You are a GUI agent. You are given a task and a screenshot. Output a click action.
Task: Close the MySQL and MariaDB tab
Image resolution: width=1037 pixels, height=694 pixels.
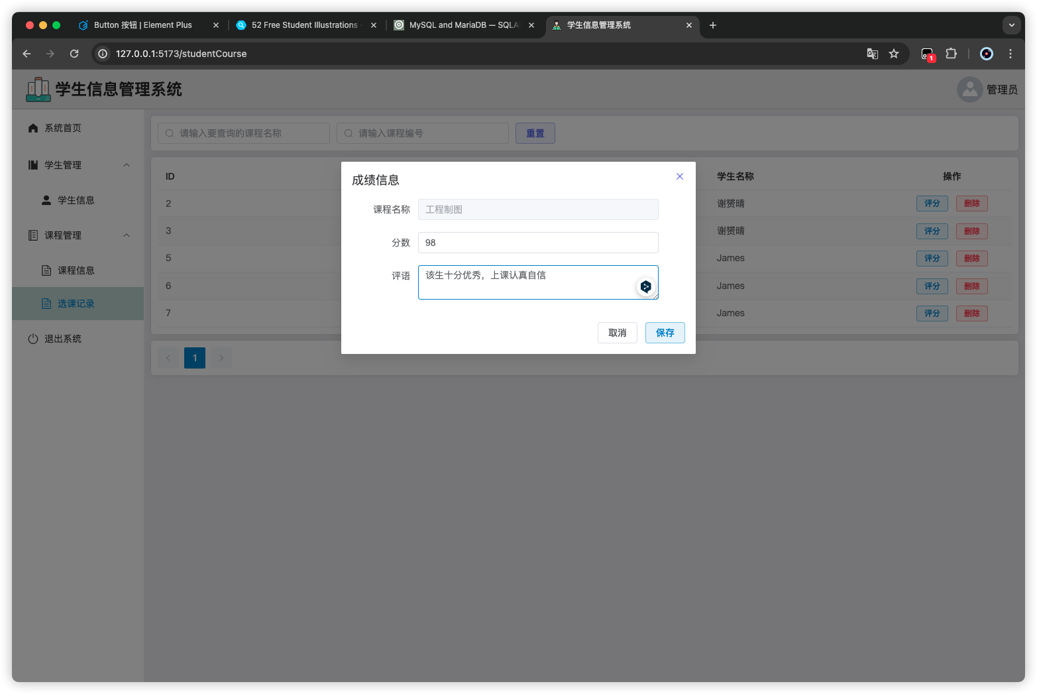531,25
